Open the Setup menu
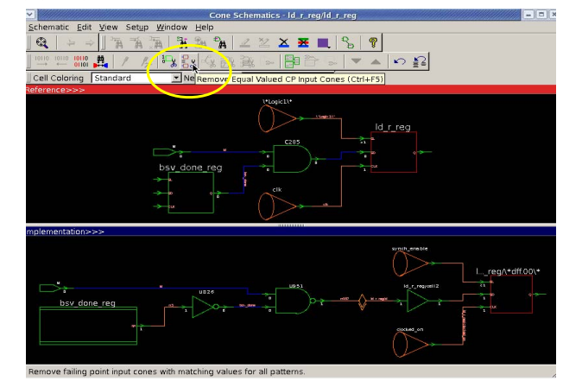Screen dimensions: 582x387 tap(137, 27)
